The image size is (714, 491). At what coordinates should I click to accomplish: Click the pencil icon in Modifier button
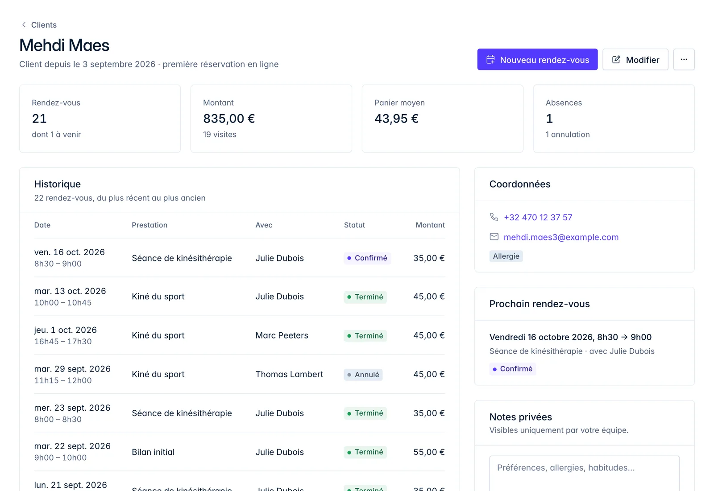click(616, 60)
